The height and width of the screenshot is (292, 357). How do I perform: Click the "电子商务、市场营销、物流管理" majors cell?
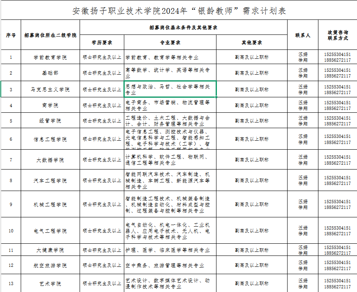(170, 105)
